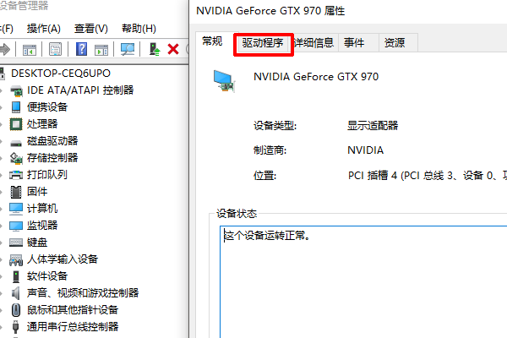The width and height of the screenshot is (507, 338).
Task: Select the 磁盘驱动器 category
Action: click(52, 141)
